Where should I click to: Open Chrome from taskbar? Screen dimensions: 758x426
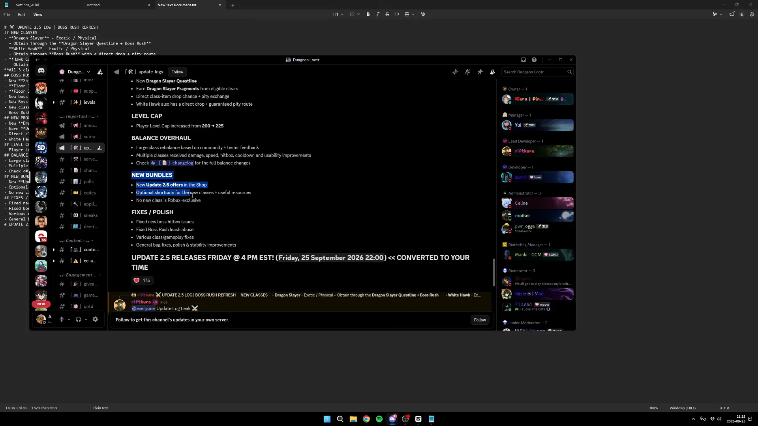click(x=366, y=419)
